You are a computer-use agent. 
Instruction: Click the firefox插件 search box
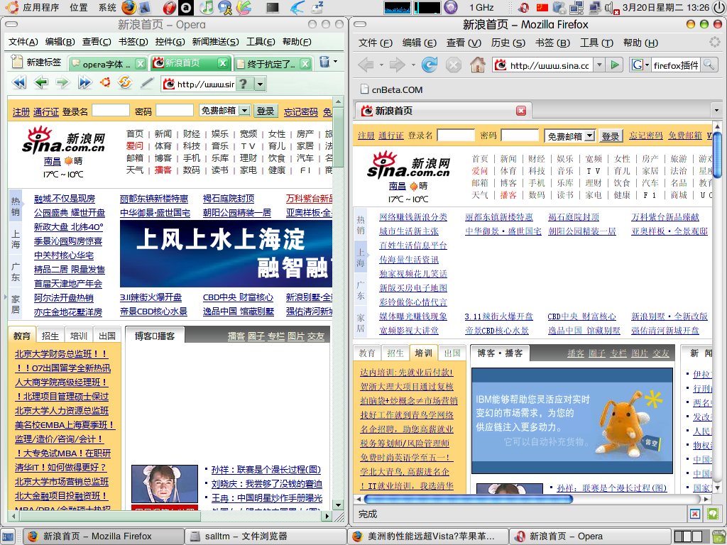pos(676,65)
